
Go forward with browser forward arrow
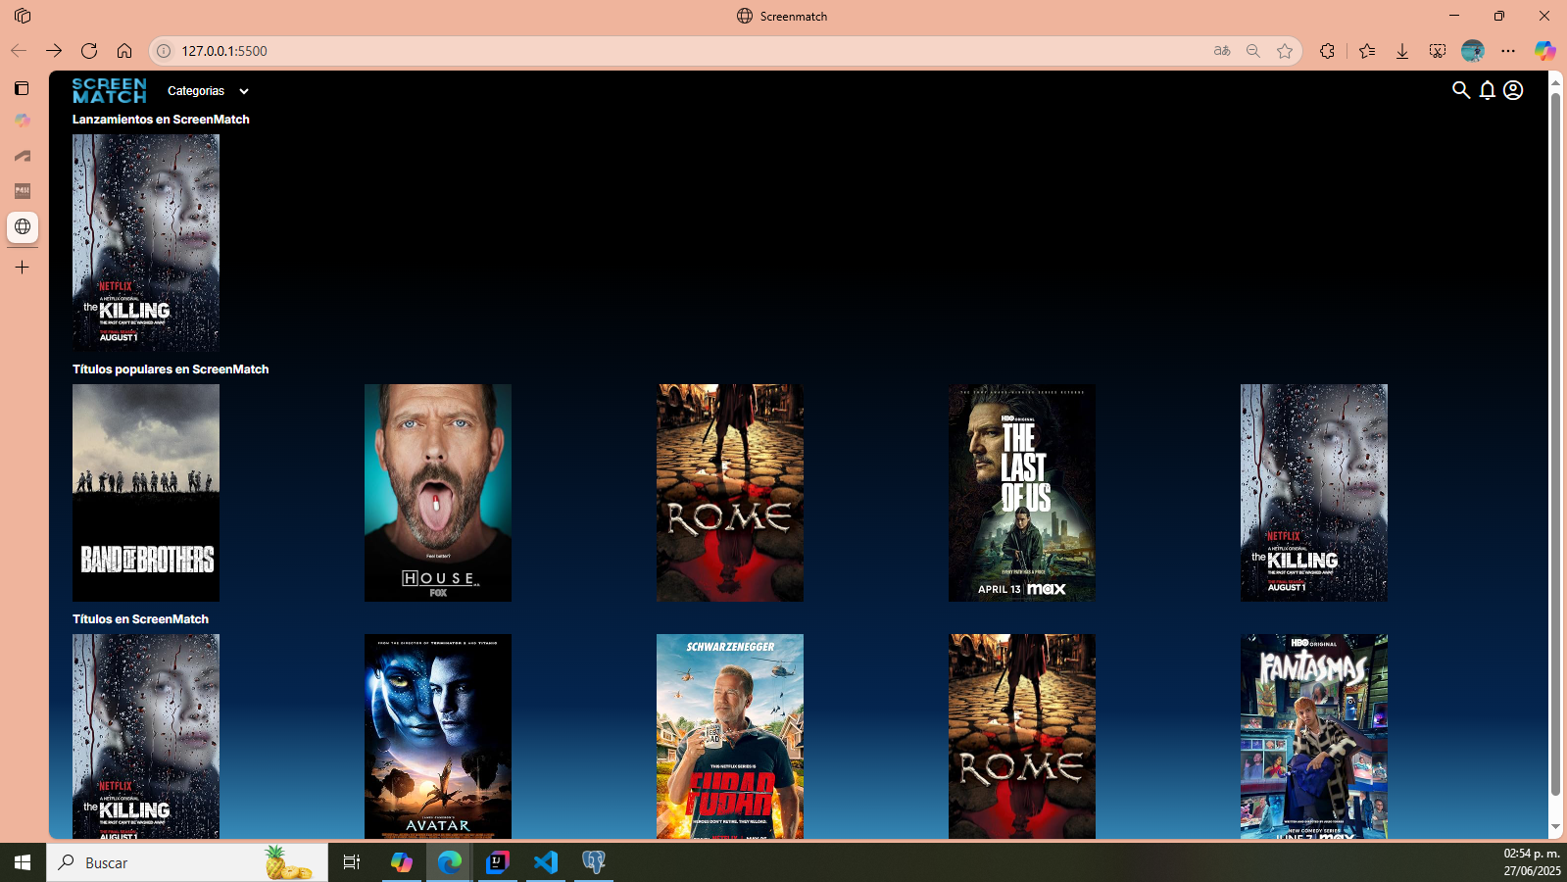coord(54,51)
